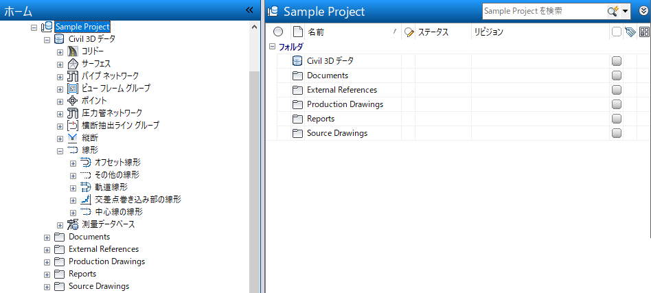Expand the ビュー フレーム グループ tree node
The height and width of the screenshot is (293, 651).
click(60, 89)
